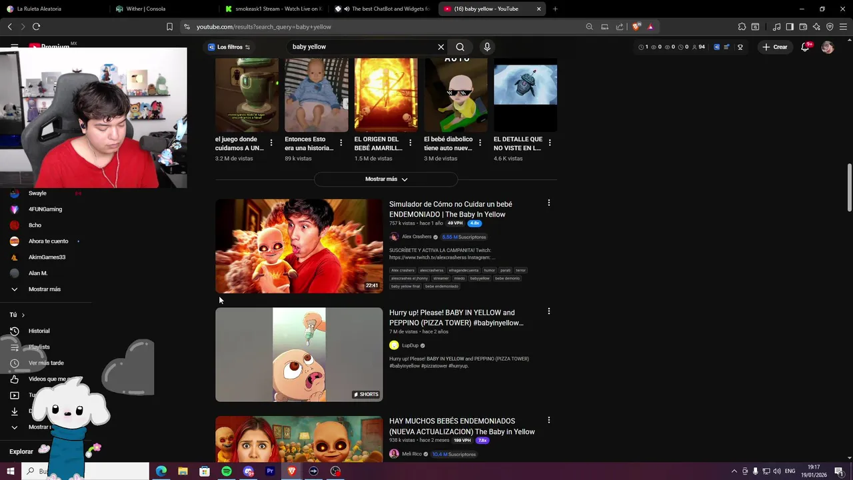Open AkimGames33 subscription channel
853x480 pixels.
pyautogui.click(x=47, y=257)
